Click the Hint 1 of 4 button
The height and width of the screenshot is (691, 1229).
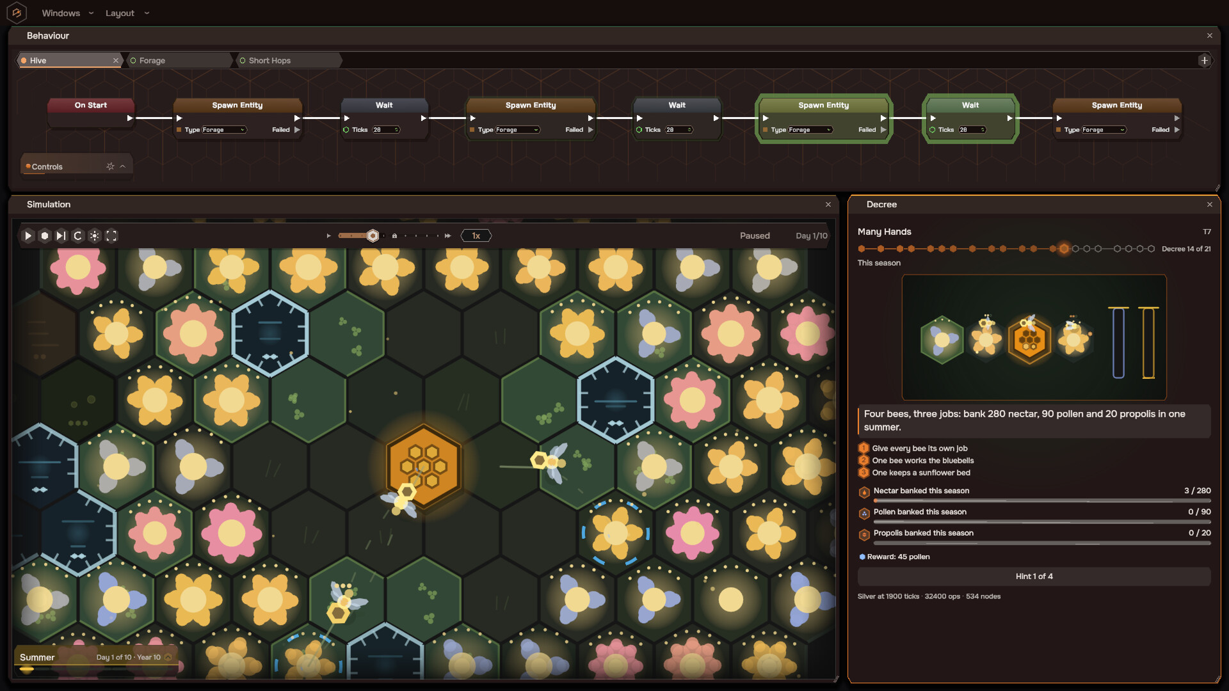coord(1034,576)
